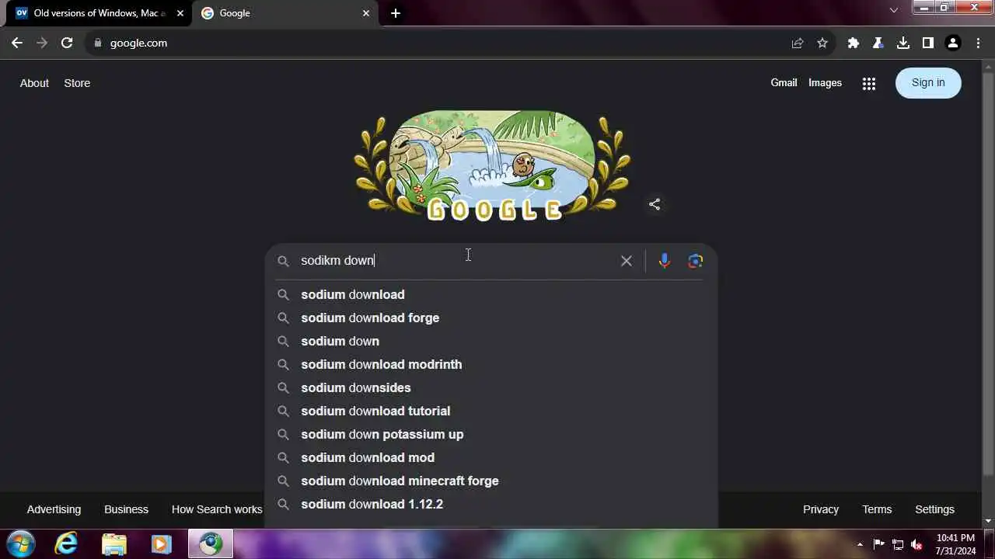The width and height of the screenshot is (995, 559).
Task: Open a new tab with plus button
Action: click(x=396, y=13)
